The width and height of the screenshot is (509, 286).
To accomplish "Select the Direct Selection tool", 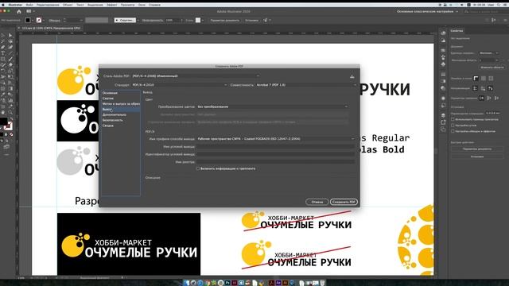I will [x=10, y=35].
